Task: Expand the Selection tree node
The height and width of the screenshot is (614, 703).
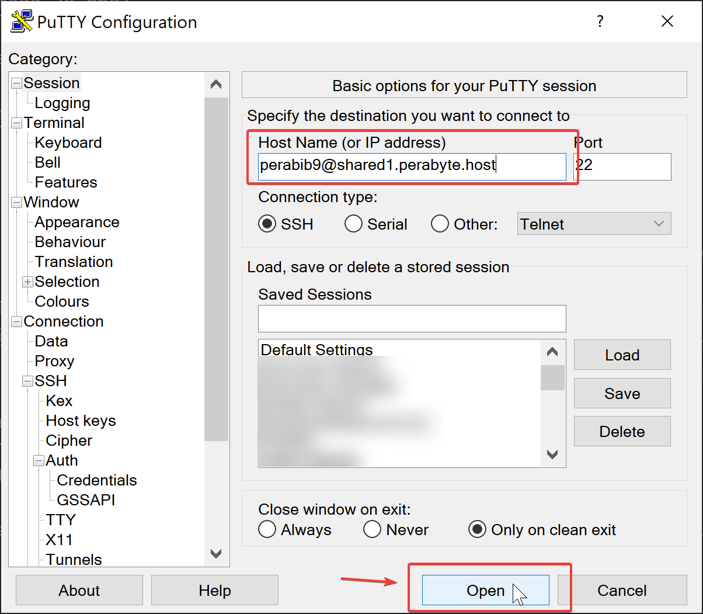Action: pyautogui.click(x=27, y=282)
